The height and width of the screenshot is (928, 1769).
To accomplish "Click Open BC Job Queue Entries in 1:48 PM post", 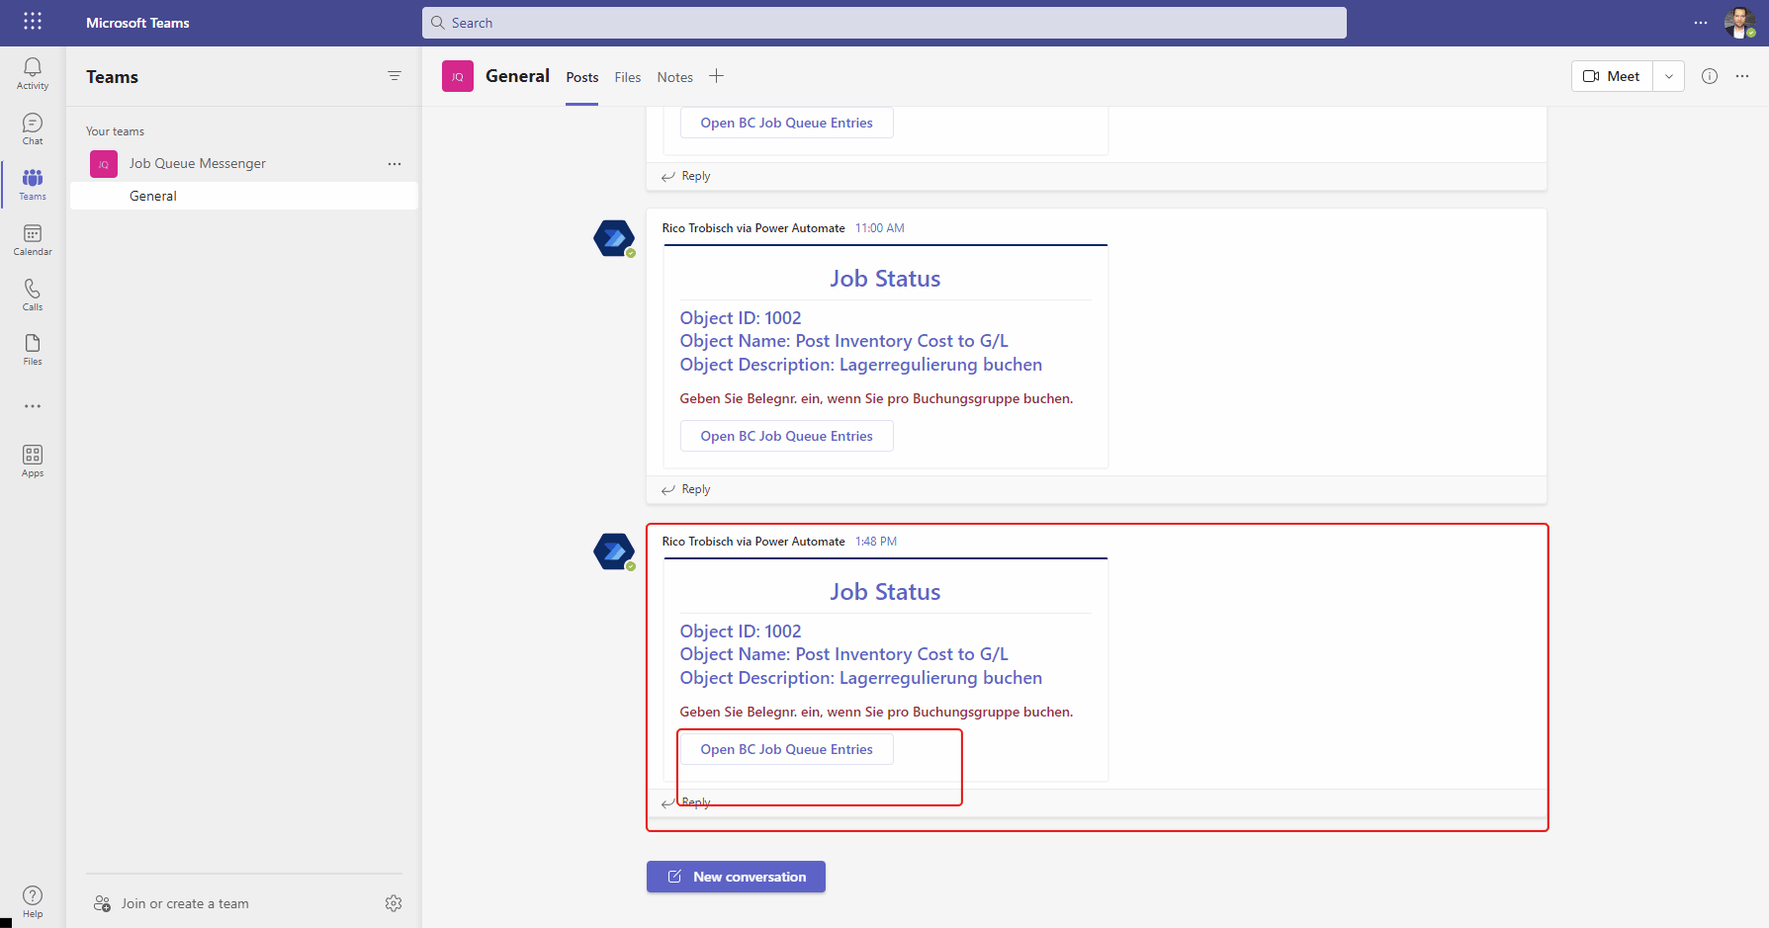I will click(787, 749).
